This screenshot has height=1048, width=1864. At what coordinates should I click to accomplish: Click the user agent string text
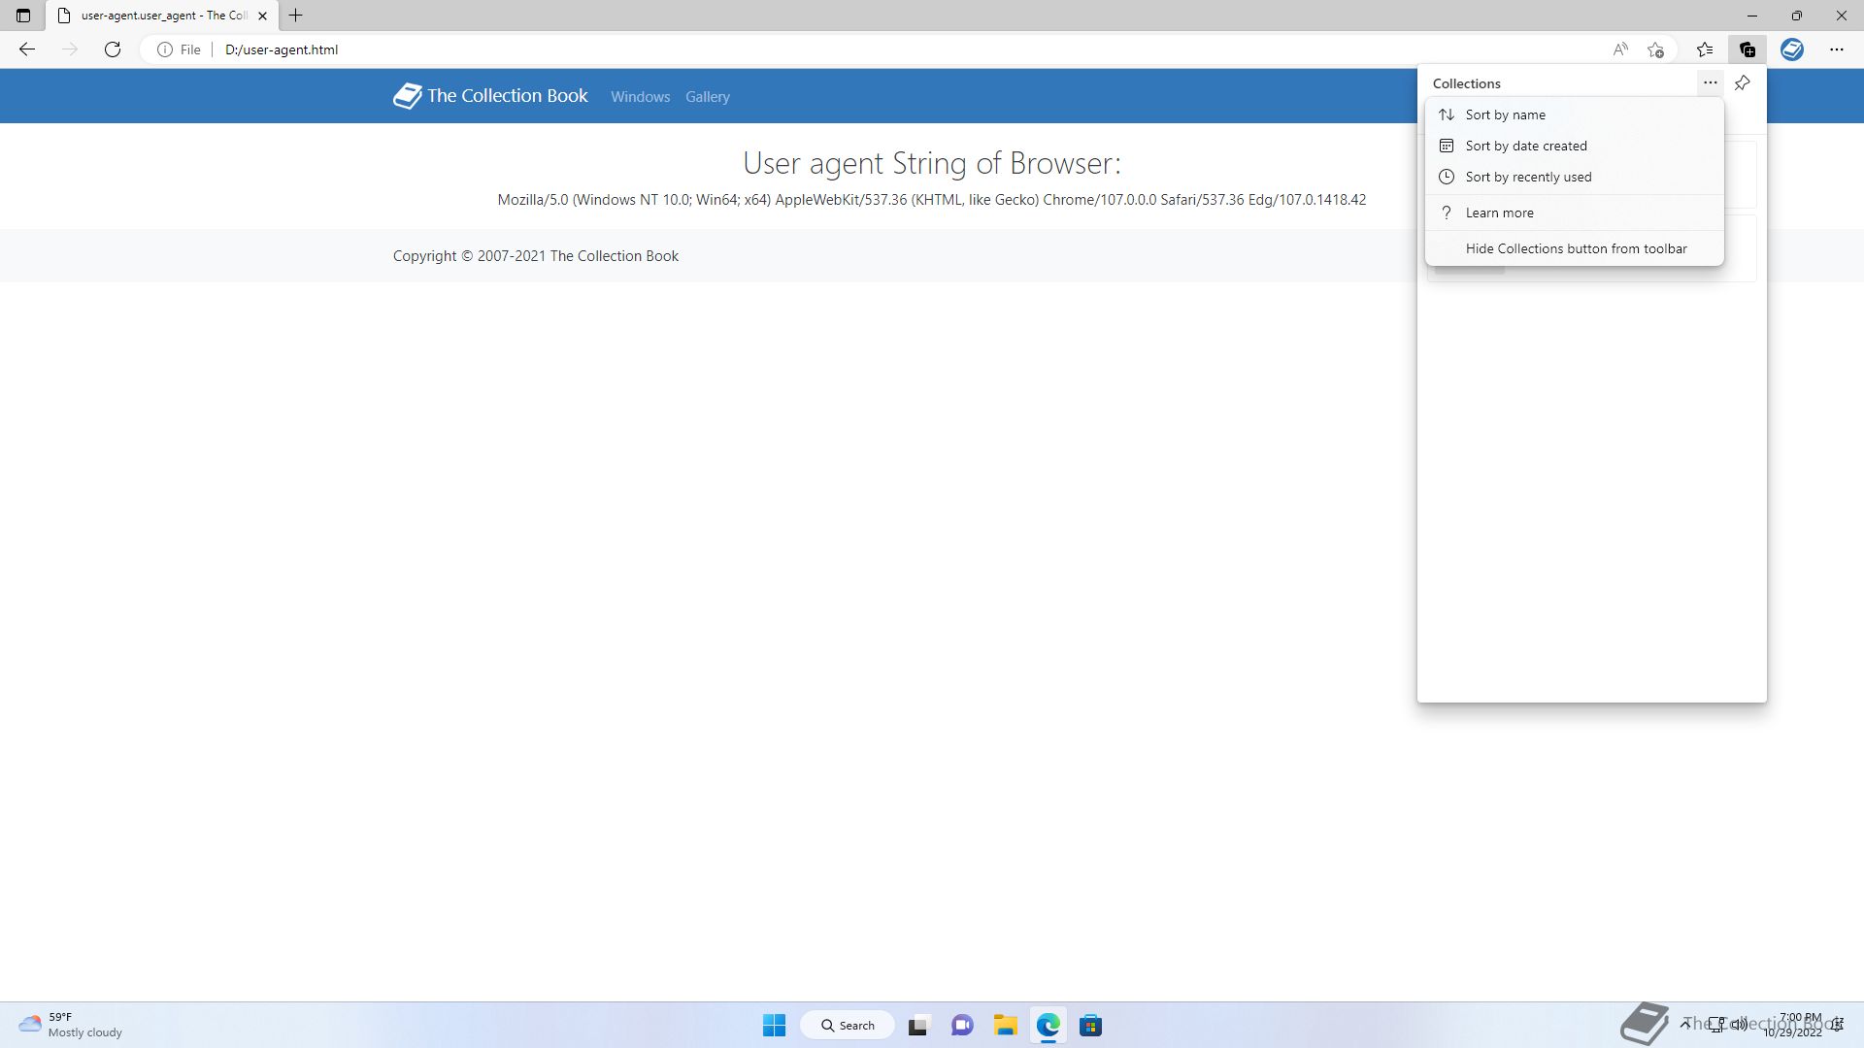(932, 200)
